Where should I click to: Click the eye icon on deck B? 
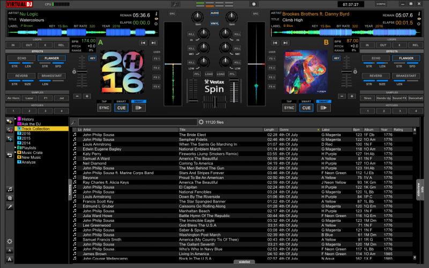tap(419, 19)
